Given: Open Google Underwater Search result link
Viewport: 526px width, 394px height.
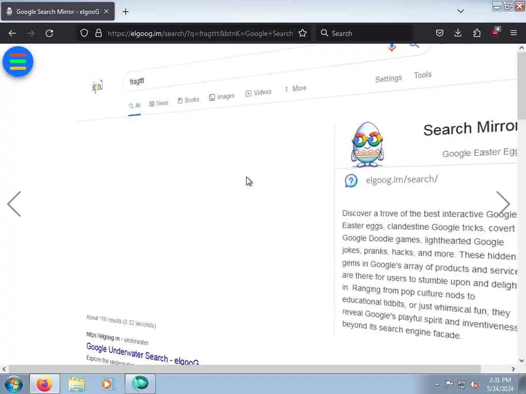Looking at the screenshot, I should 143,354.
